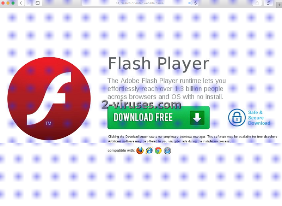Click the 'Clicking the Download button starts' disclaimer

click(x=193, y=139)
